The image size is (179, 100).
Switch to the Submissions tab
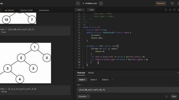[x=44, y=10]
